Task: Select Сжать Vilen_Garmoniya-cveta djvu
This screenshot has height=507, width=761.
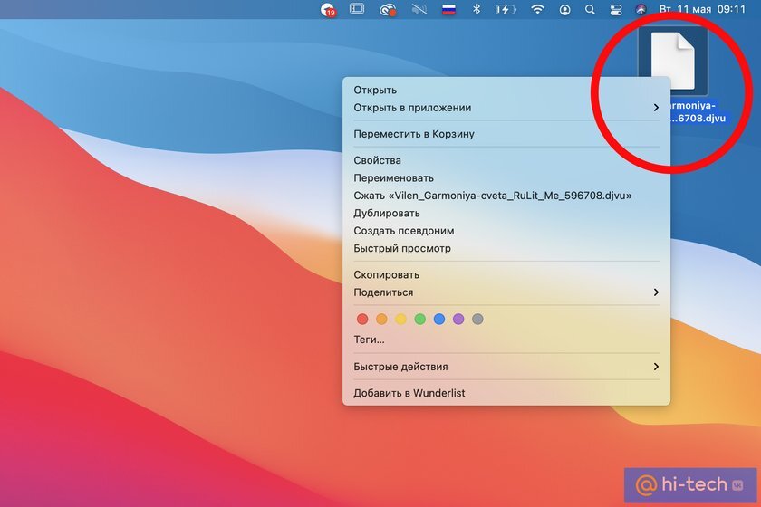Action: [x=506, y=196]
